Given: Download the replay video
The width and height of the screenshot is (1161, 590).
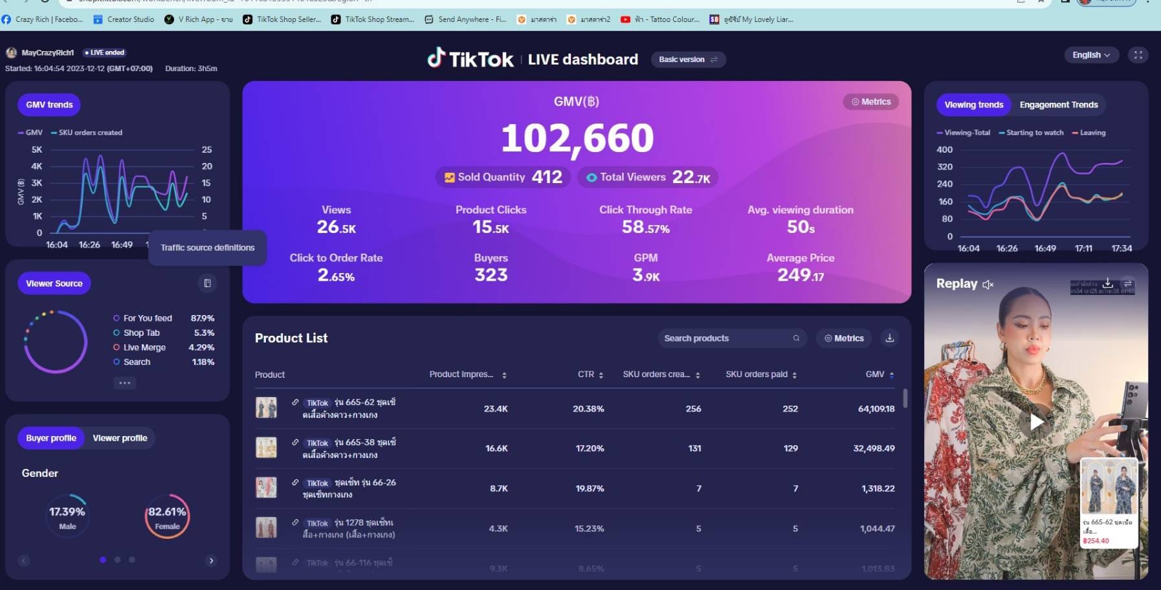Looking at the screenshot, I should 1108,283.
